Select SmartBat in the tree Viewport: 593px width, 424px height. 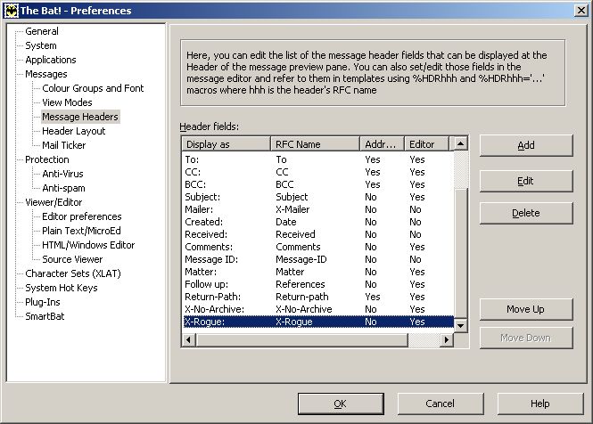(x=45, y=316)
